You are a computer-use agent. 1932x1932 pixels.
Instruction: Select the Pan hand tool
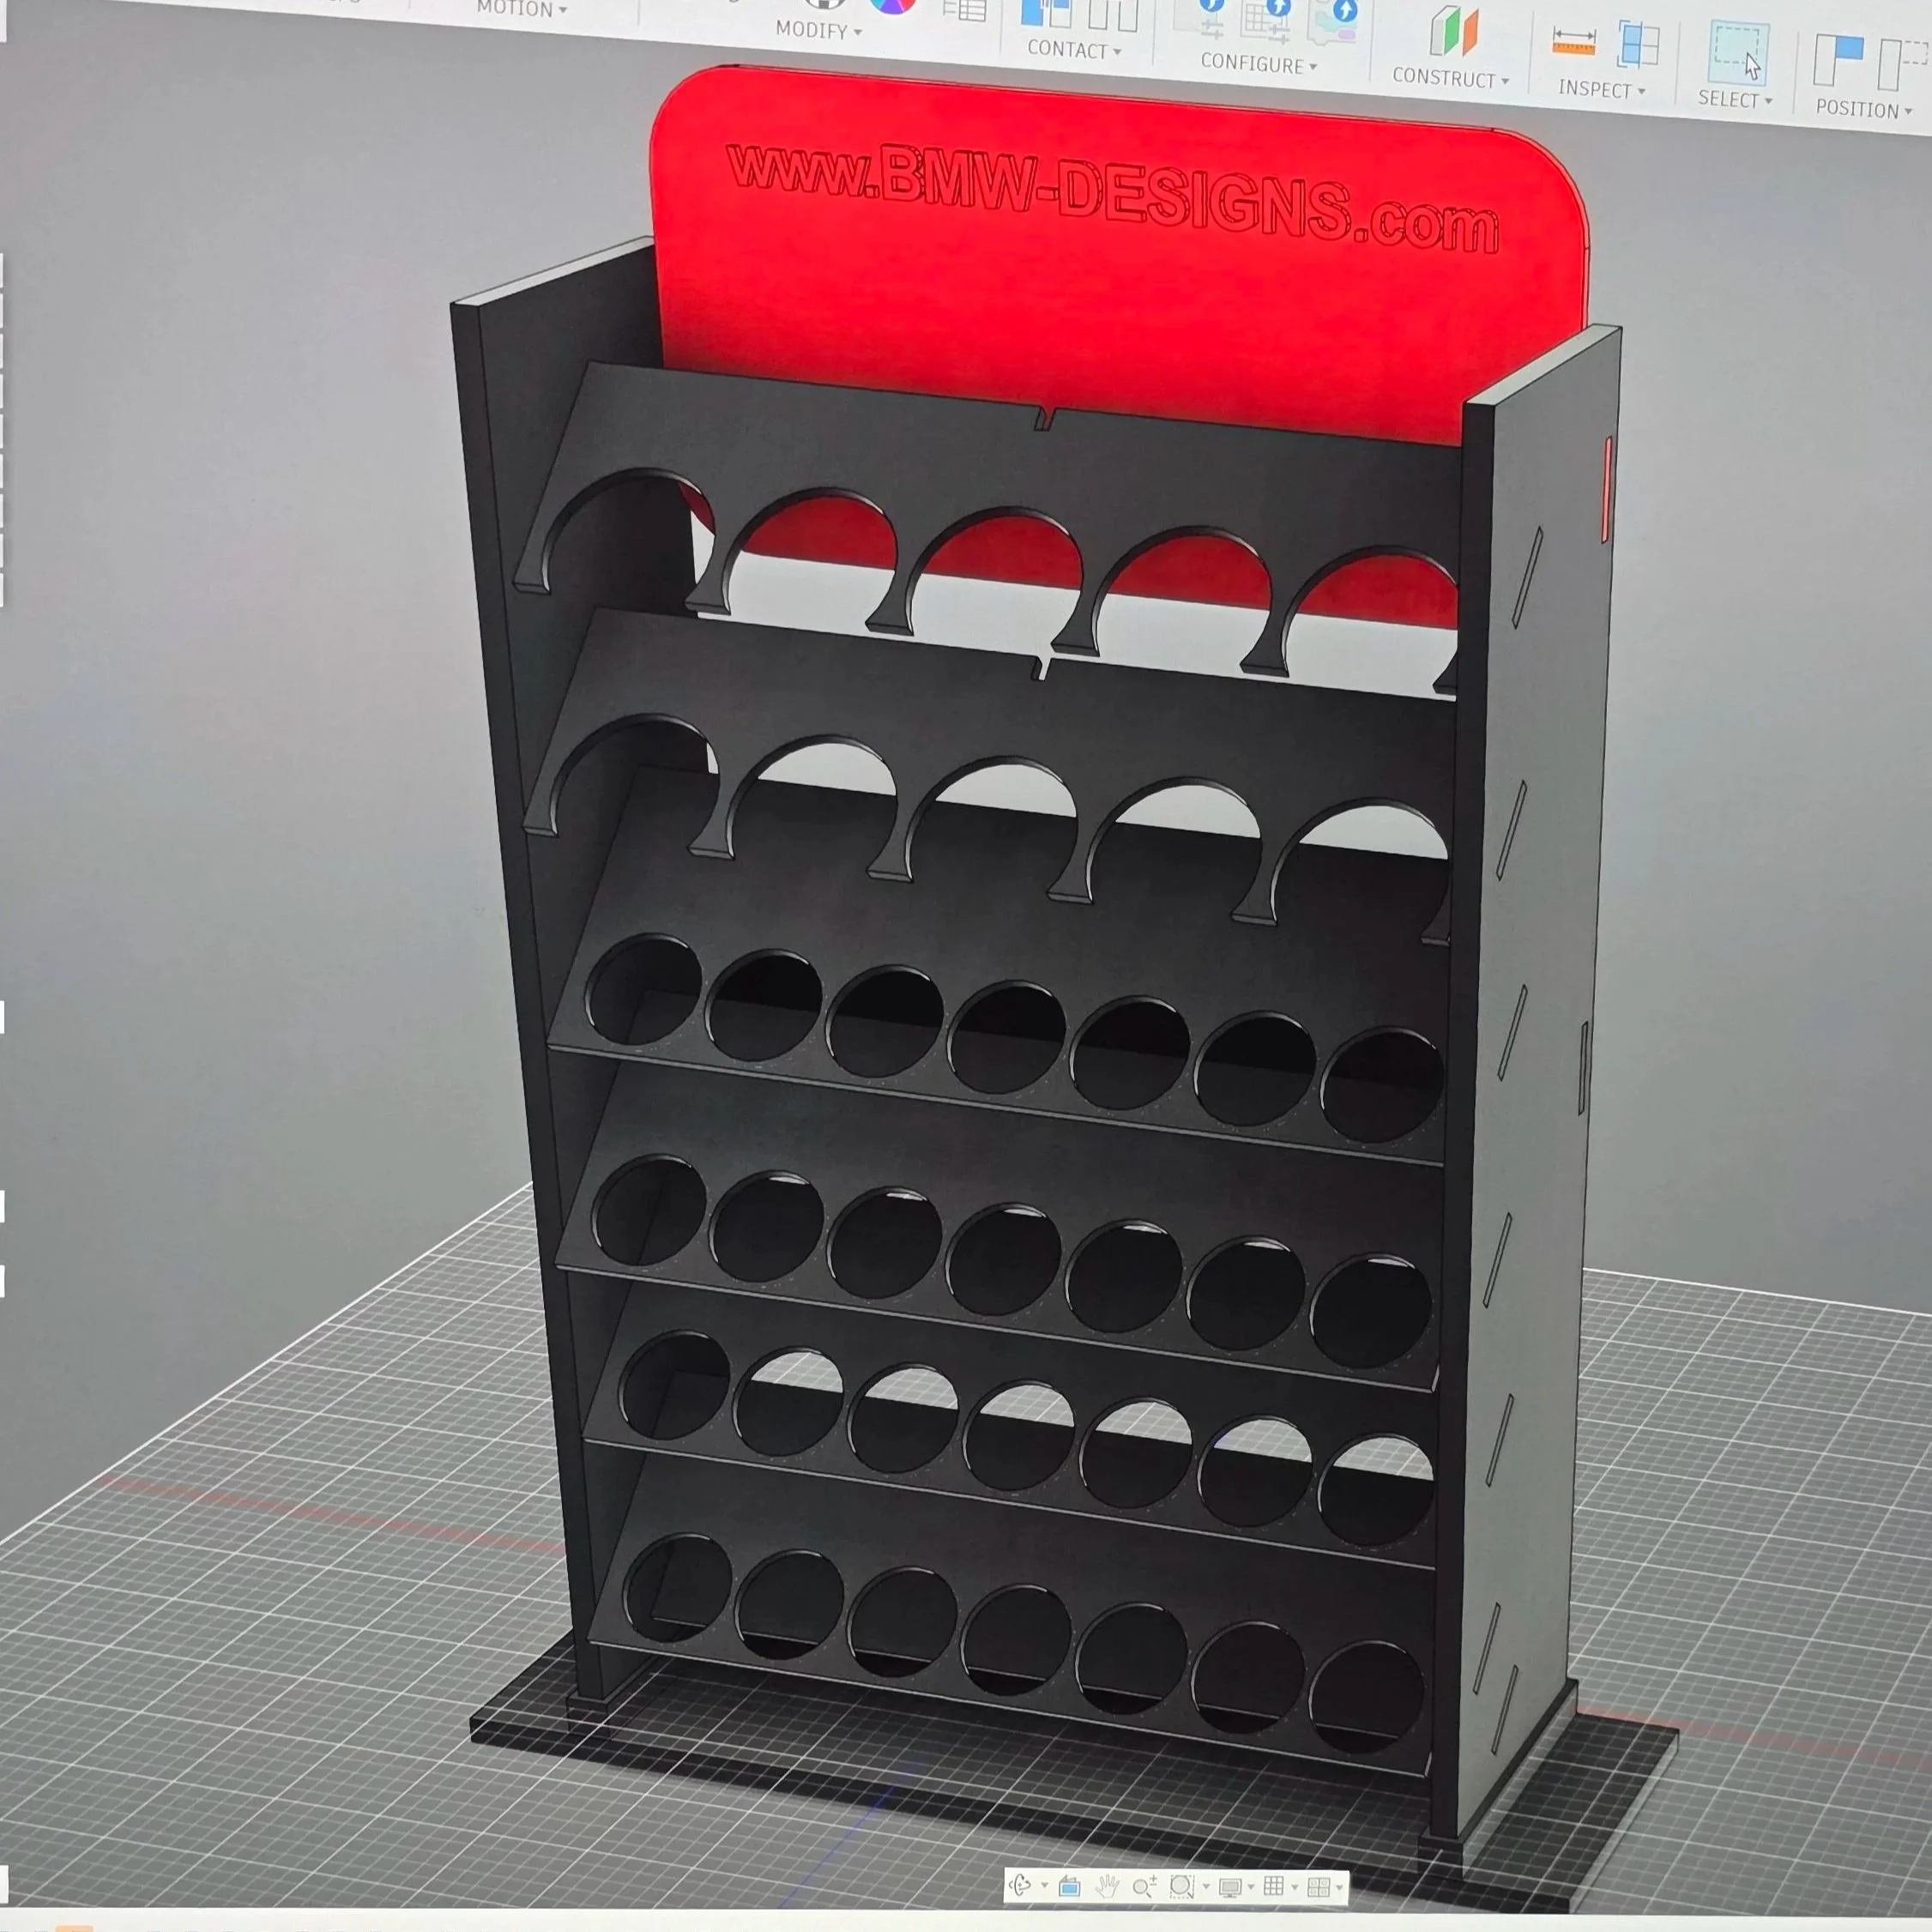(1108, 1886)
